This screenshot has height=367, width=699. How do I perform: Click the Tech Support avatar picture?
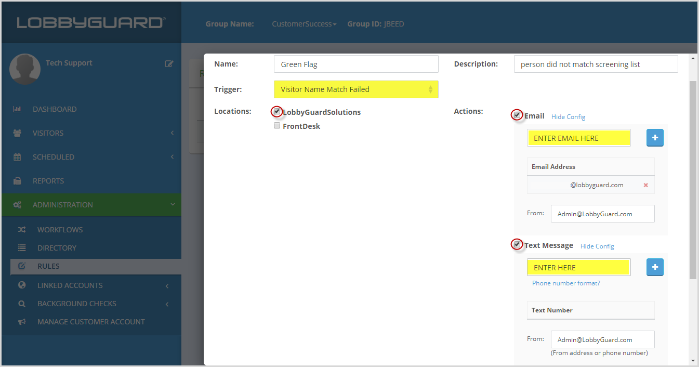click(25, 69)
